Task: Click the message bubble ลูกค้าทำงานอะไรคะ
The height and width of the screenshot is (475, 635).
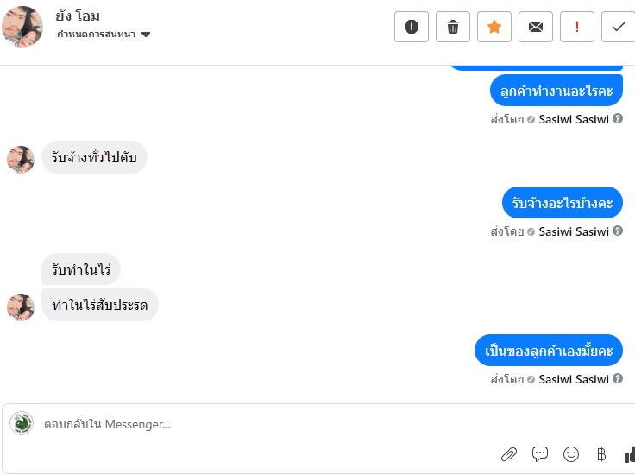Action: (556, 91)
